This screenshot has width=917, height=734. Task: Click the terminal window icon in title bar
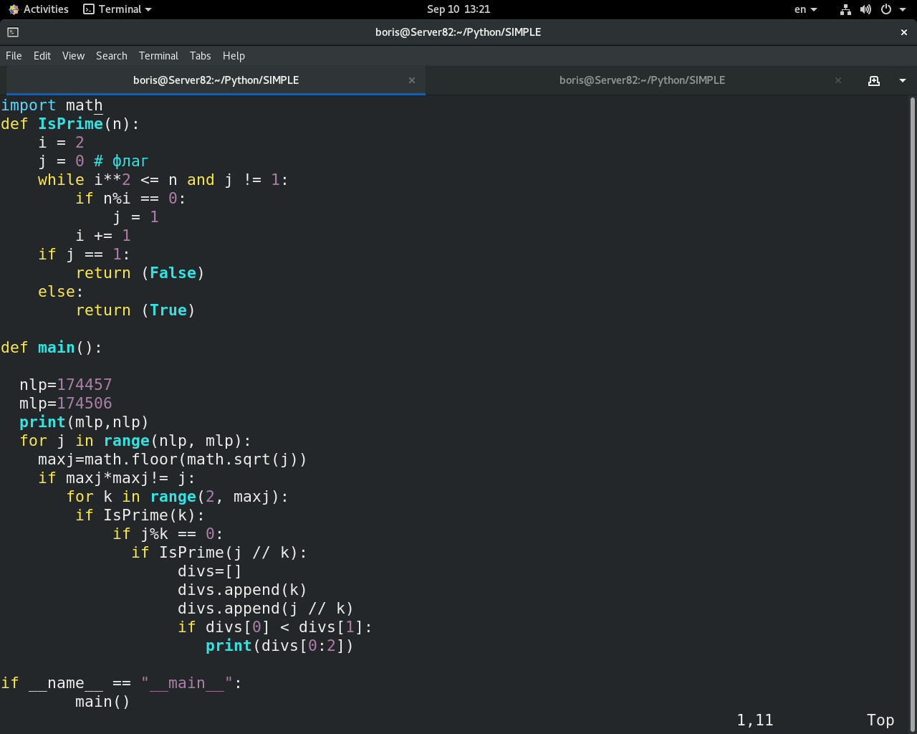13,32
